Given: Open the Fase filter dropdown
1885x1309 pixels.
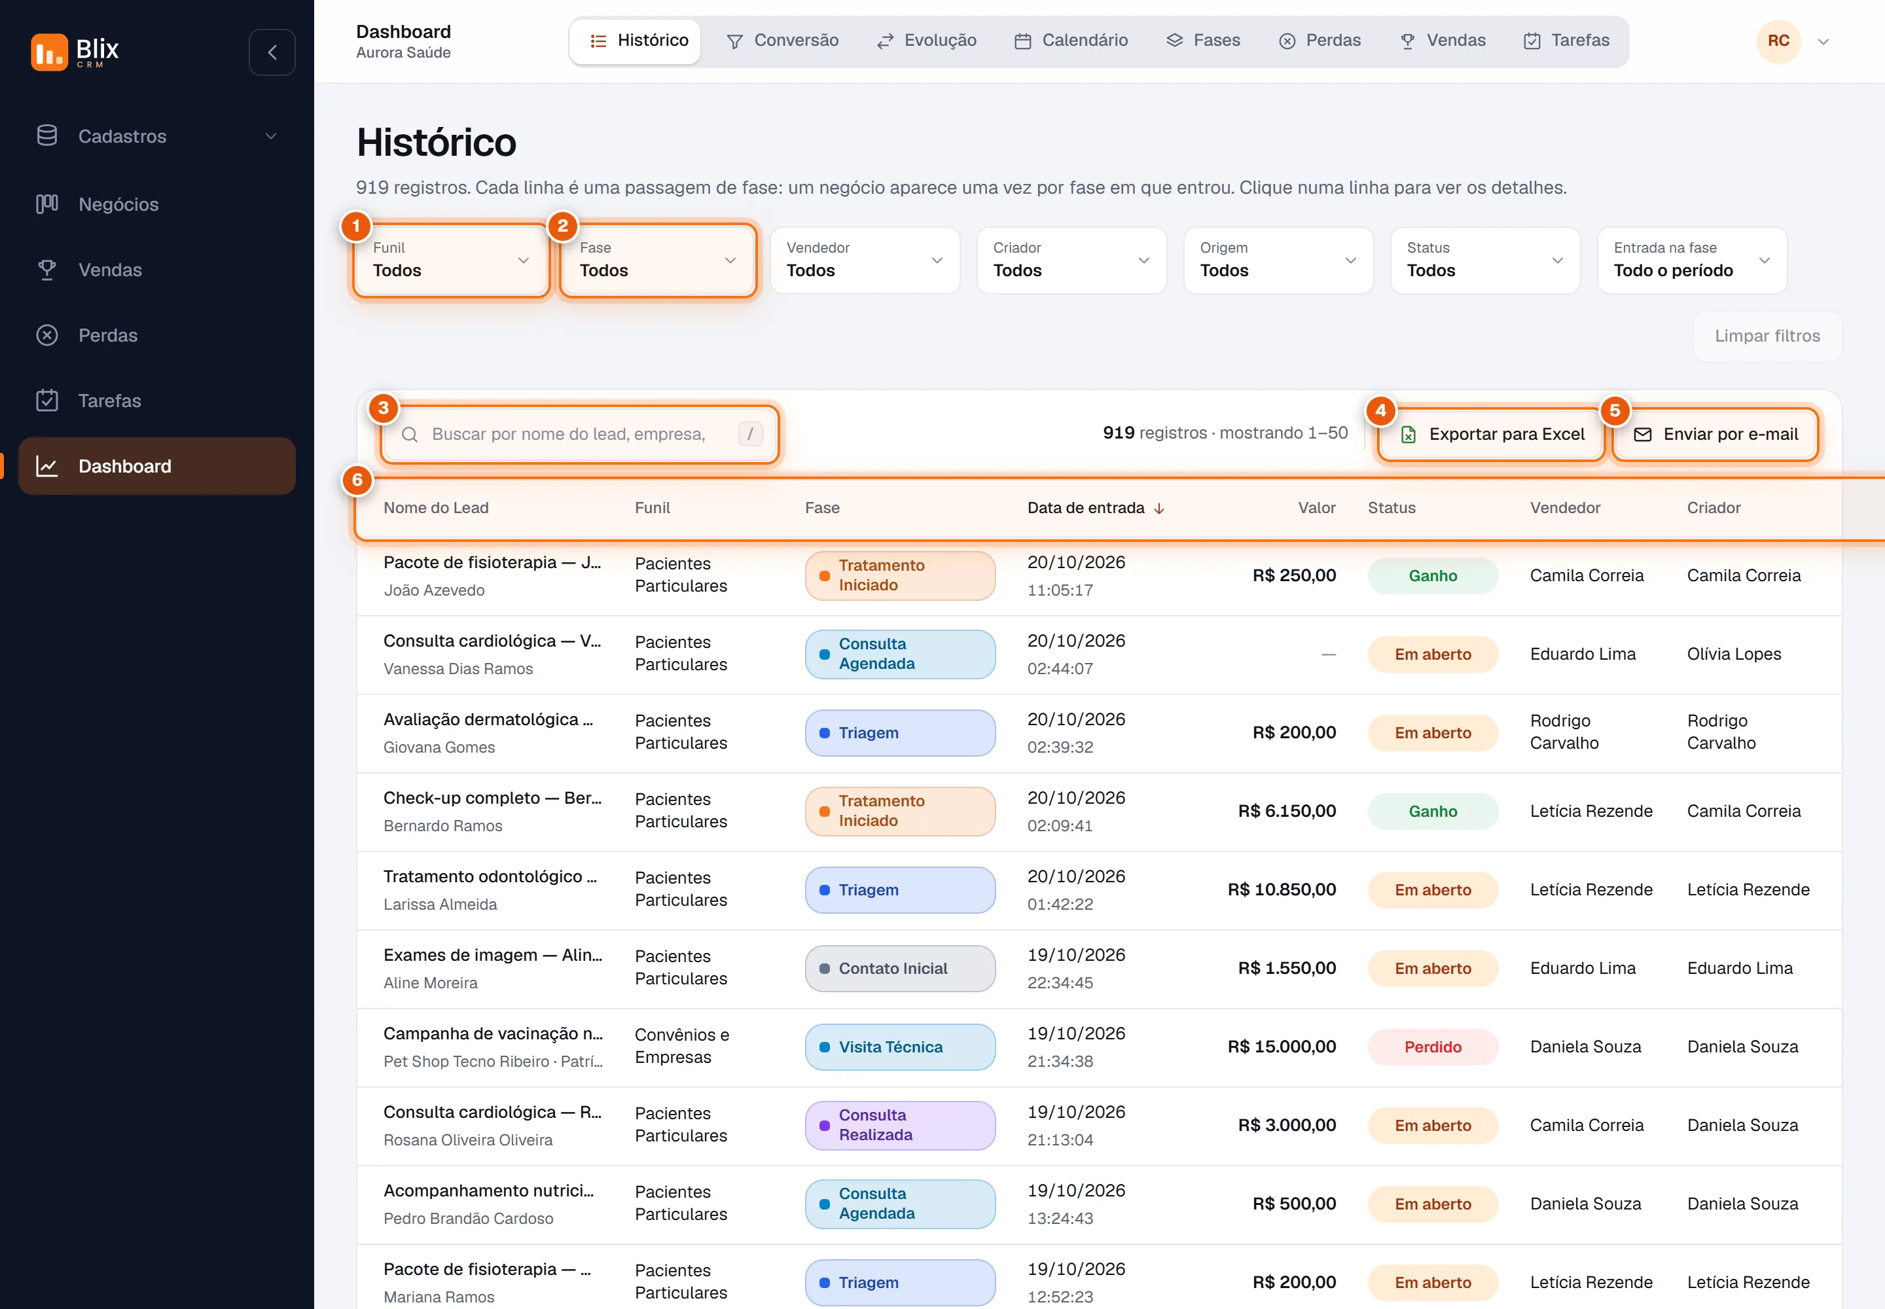Looking at the screenshot, I should [x=657, y=260].
